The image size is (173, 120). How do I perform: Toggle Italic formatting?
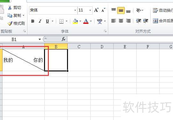(x=40, y=21)
